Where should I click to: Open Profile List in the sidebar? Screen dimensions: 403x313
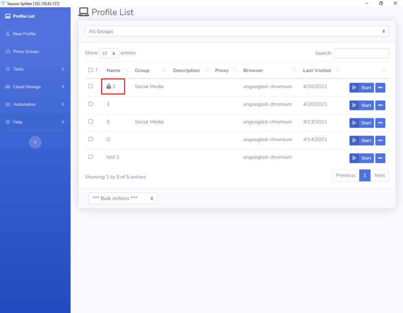[24, 16]
